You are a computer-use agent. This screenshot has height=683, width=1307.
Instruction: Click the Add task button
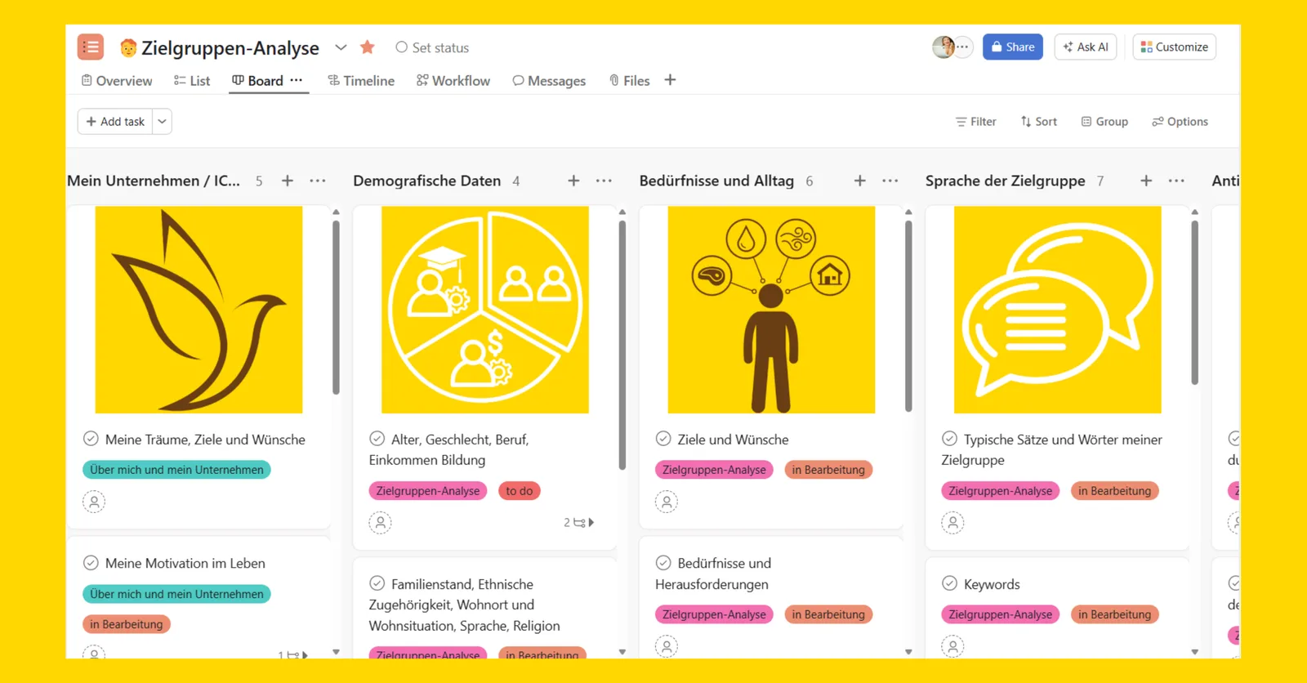point(115,122)
